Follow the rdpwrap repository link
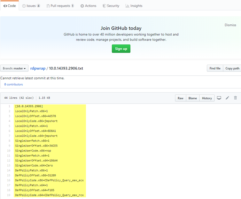The width and height of the screenshot is (241, 199). pyautogui.click(x=38, y=68)
